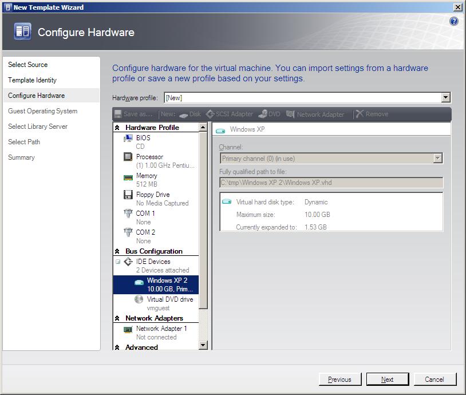Viewport: 466px width, 395px height.
Task: Go to the Select Source step
Action: tap(28, 65)
